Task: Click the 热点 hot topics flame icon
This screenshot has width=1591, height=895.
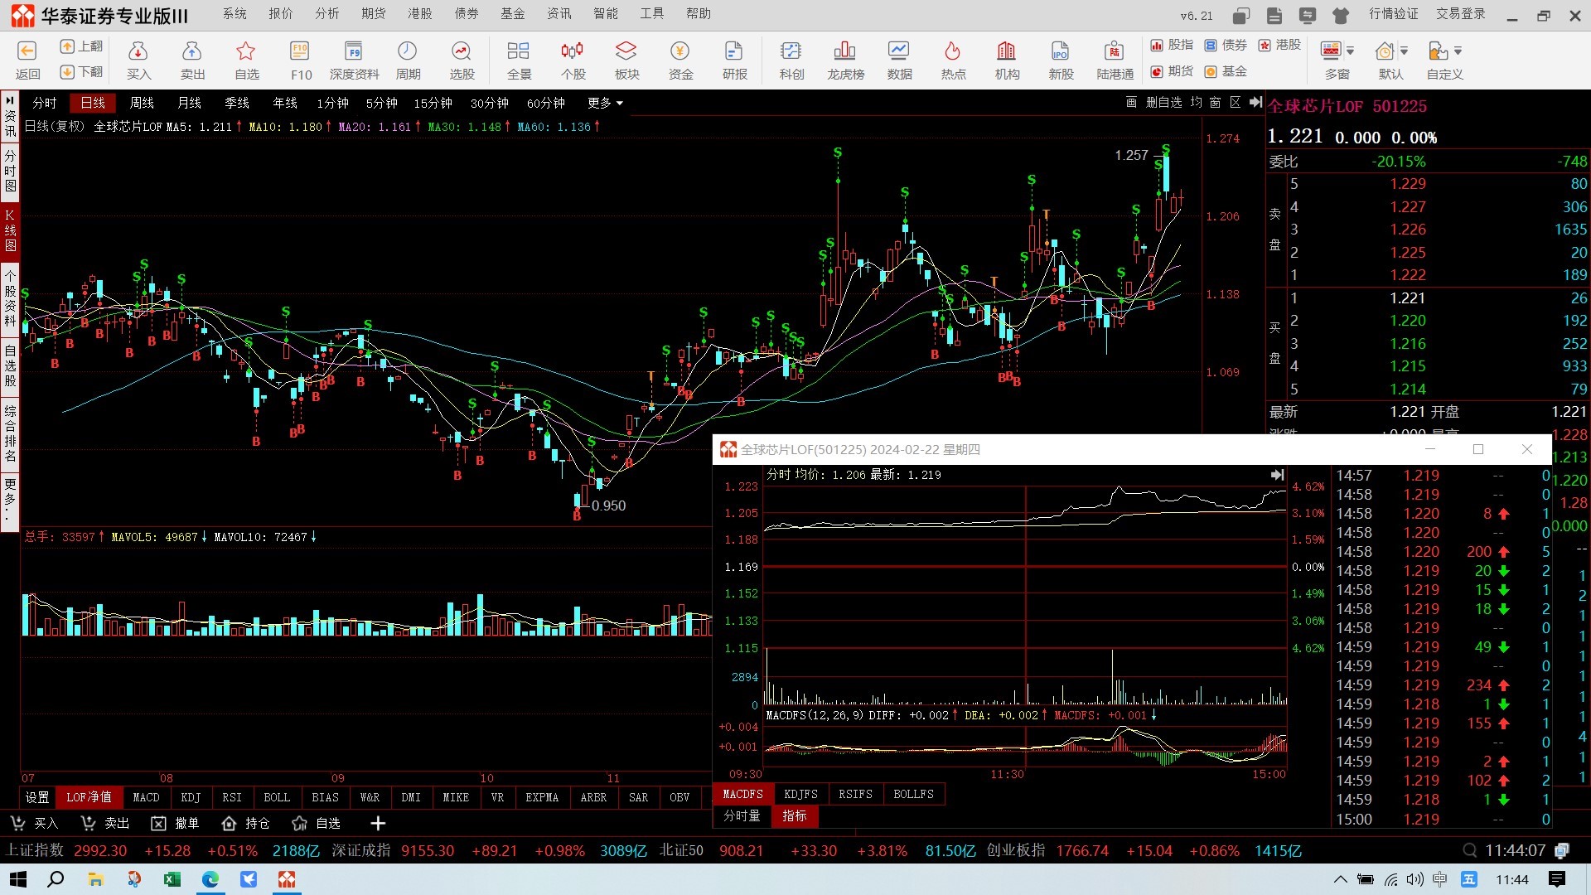Action: [x=952, y=53]
